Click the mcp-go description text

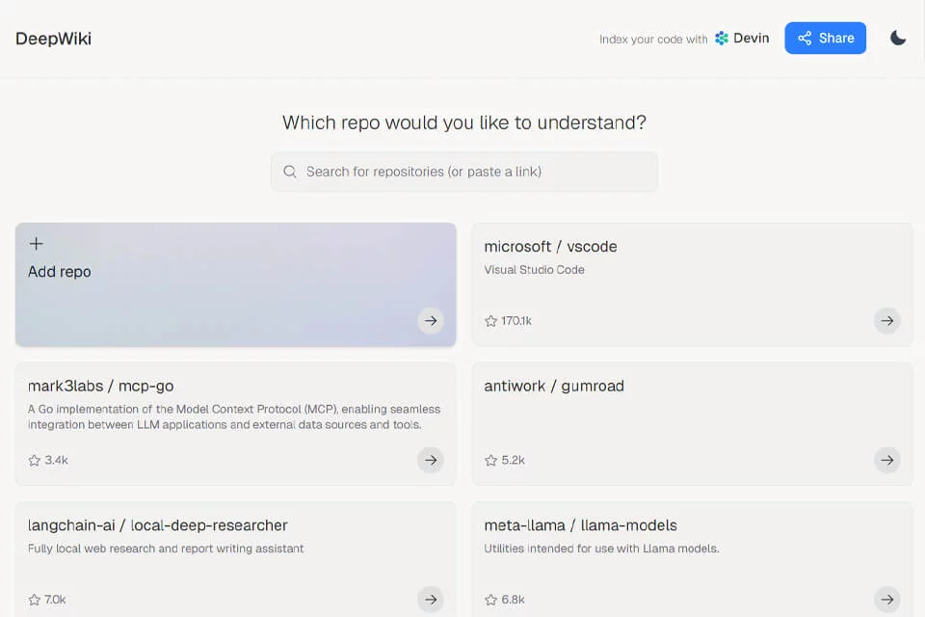(233, 416)
